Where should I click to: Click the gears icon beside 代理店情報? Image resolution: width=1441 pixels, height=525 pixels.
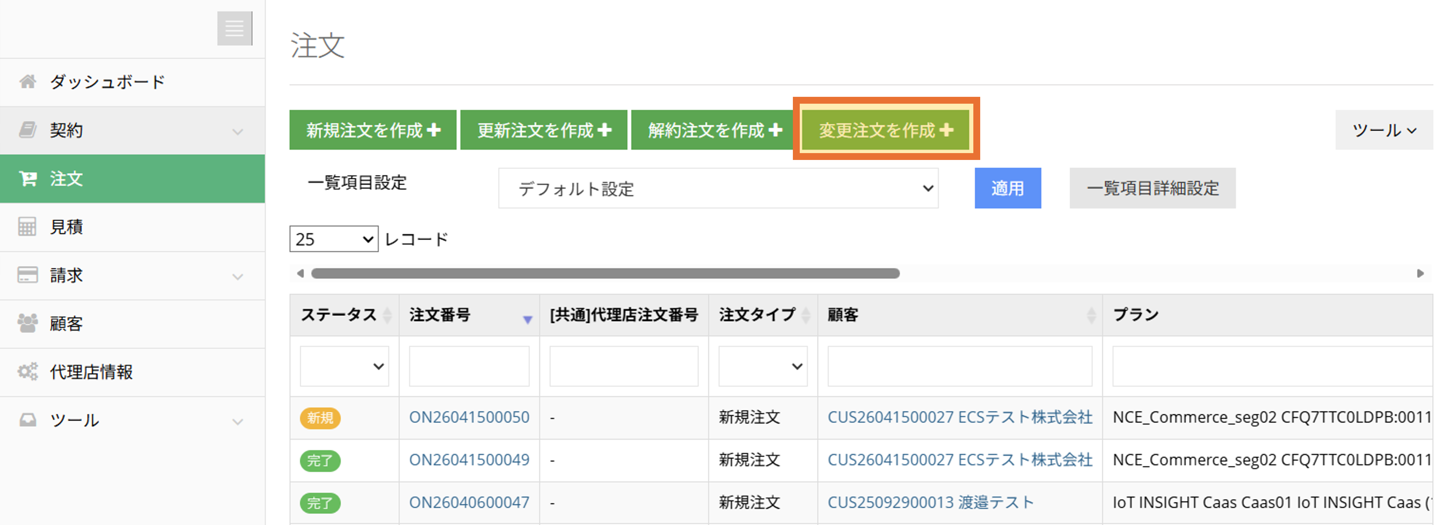coord(28,371)
